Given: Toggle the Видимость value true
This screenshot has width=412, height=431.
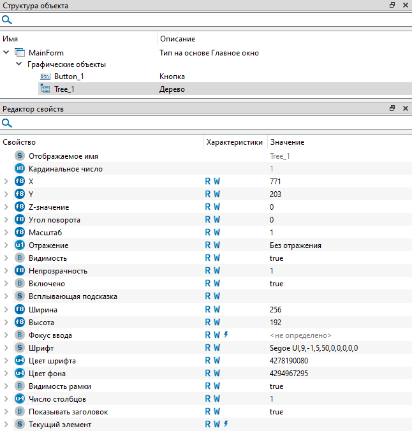Looking at the screenshot, I should 277,258.
